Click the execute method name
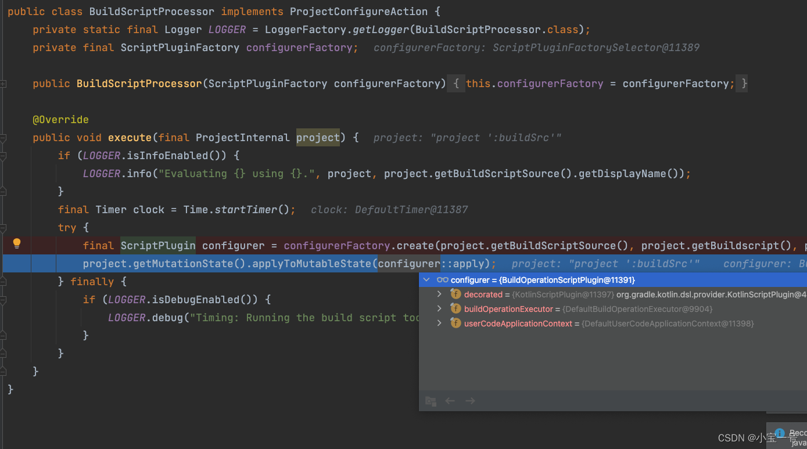807x449 pixels. [x=130, y=138]
